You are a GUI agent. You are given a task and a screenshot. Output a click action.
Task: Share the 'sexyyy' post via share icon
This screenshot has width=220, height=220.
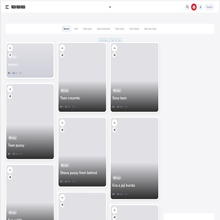click(x=10, y=55)
